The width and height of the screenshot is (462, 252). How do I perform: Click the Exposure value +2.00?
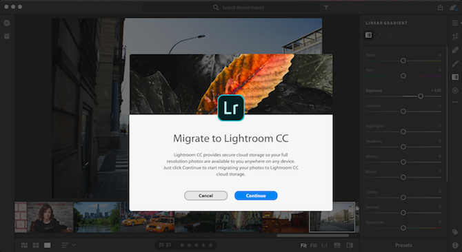click(x=436, y=91)
